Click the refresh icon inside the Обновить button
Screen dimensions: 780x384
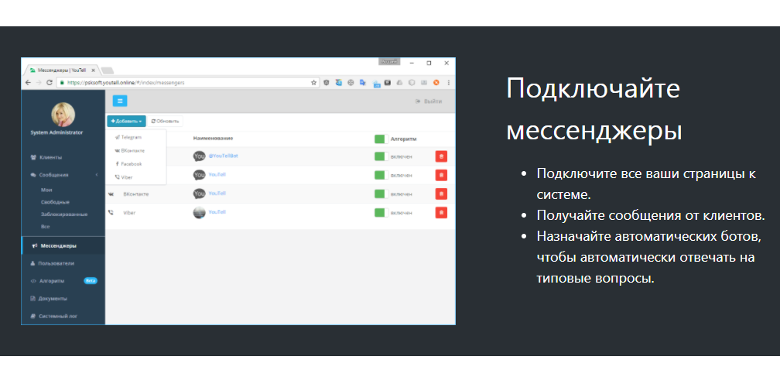click(153, 121)
